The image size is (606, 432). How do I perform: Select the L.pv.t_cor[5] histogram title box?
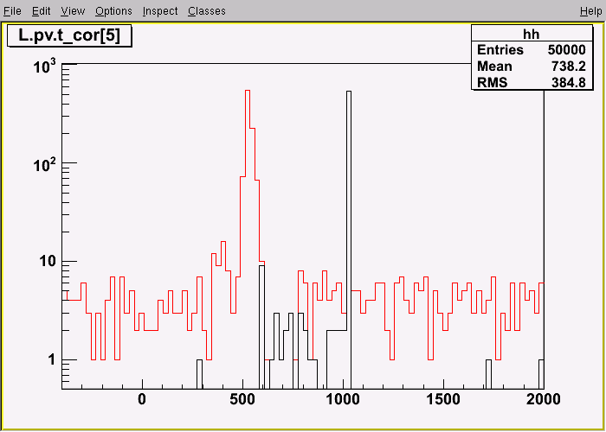click(x=69, y=36)
